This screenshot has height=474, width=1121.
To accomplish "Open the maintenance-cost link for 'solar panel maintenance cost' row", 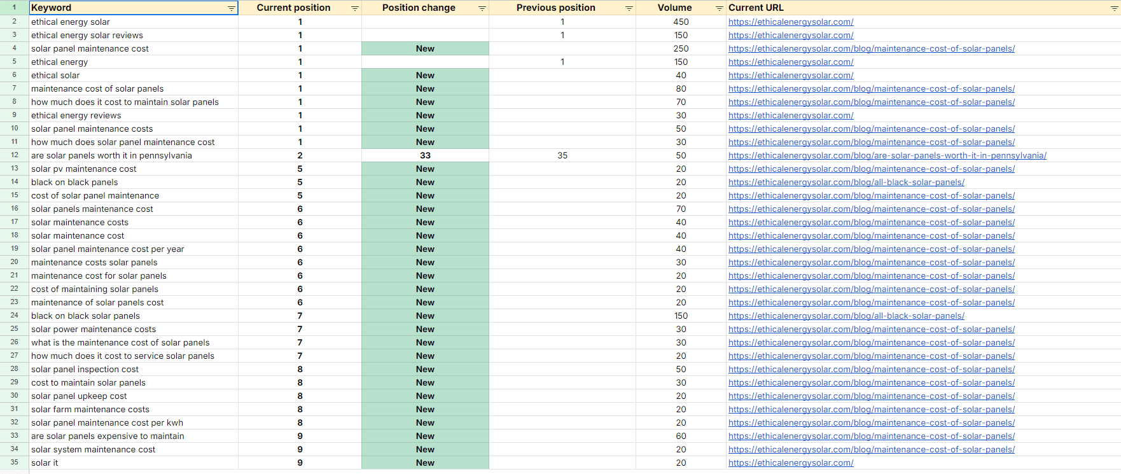I will pos(872,48).
